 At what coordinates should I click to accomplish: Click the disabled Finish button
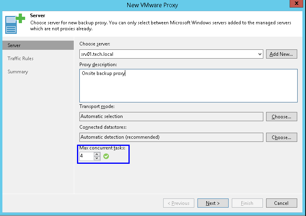247,203
